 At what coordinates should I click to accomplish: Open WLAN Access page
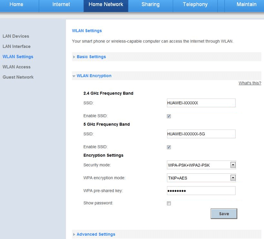click(16, 67)
